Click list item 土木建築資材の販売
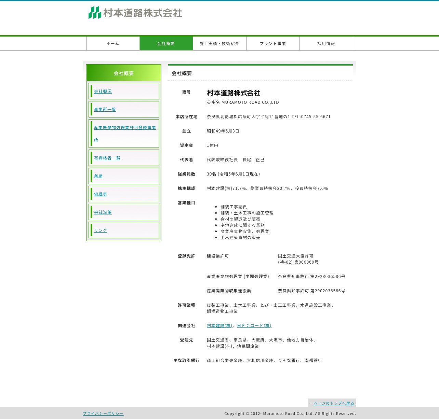The height and width of the screenshot is (419, 439). coord(240,238)
